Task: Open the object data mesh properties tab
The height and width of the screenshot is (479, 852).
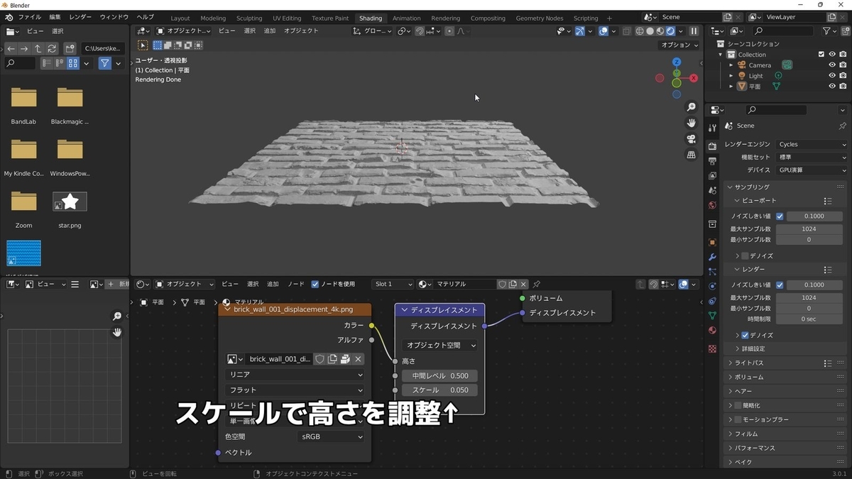Action: pyautogui.click(x=712, y=315)
